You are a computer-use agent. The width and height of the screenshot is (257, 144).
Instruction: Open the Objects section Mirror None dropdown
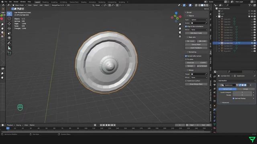199,30
